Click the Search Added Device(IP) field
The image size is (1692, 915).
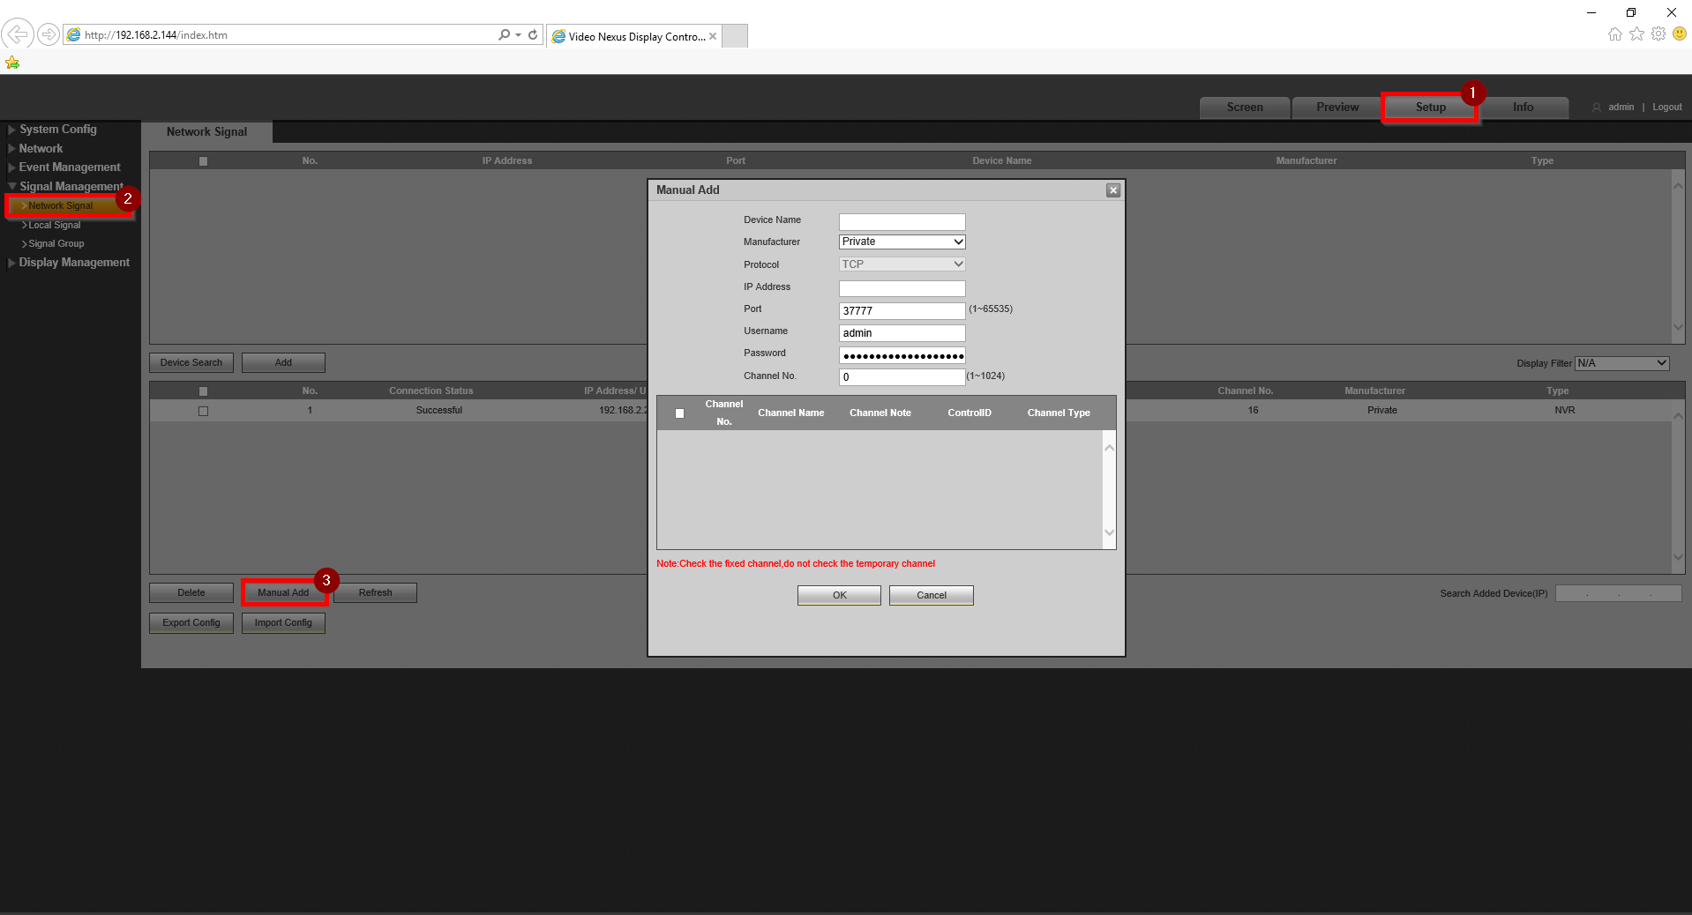(x=1618, y=594)
